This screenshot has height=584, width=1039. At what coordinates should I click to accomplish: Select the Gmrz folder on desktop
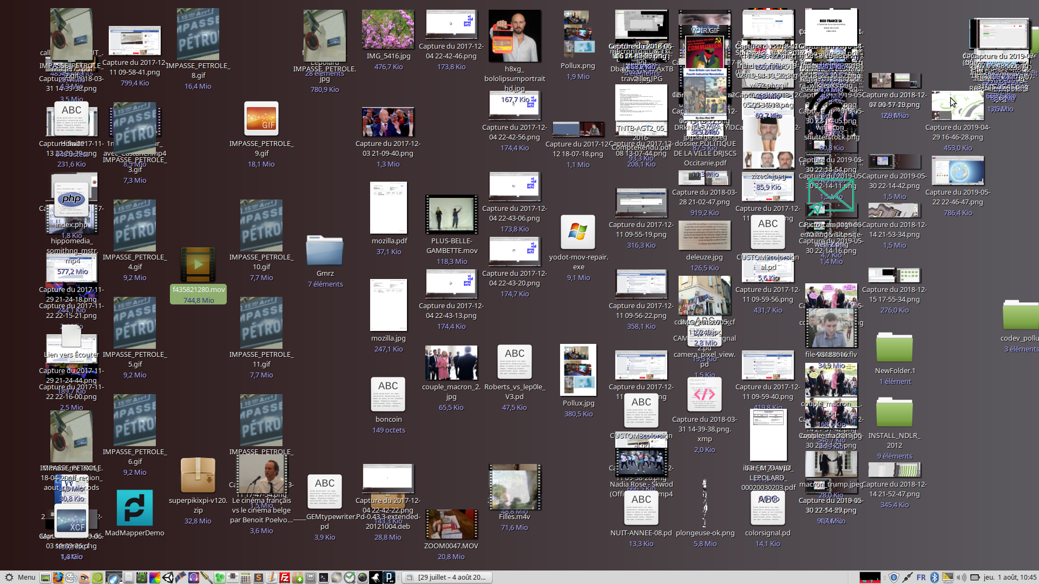point(325,251)
